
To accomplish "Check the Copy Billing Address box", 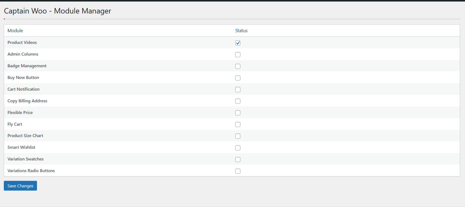I will point(238,101).
